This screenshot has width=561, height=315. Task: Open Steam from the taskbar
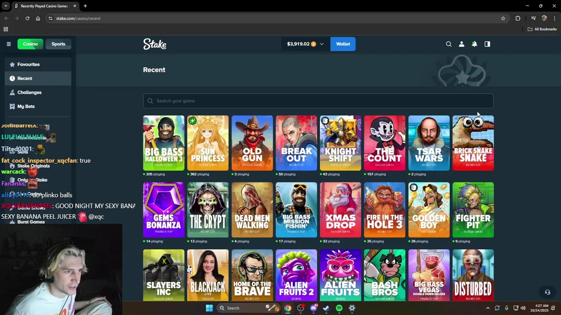click(x=326, y=308)
